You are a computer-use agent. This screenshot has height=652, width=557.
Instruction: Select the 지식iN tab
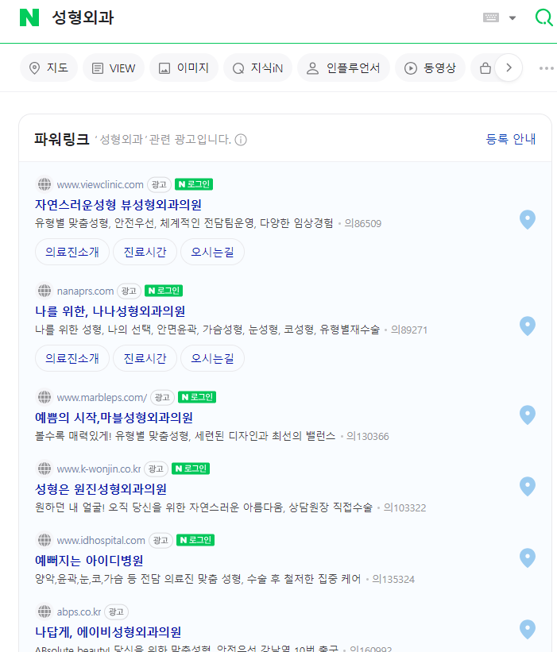258,68
